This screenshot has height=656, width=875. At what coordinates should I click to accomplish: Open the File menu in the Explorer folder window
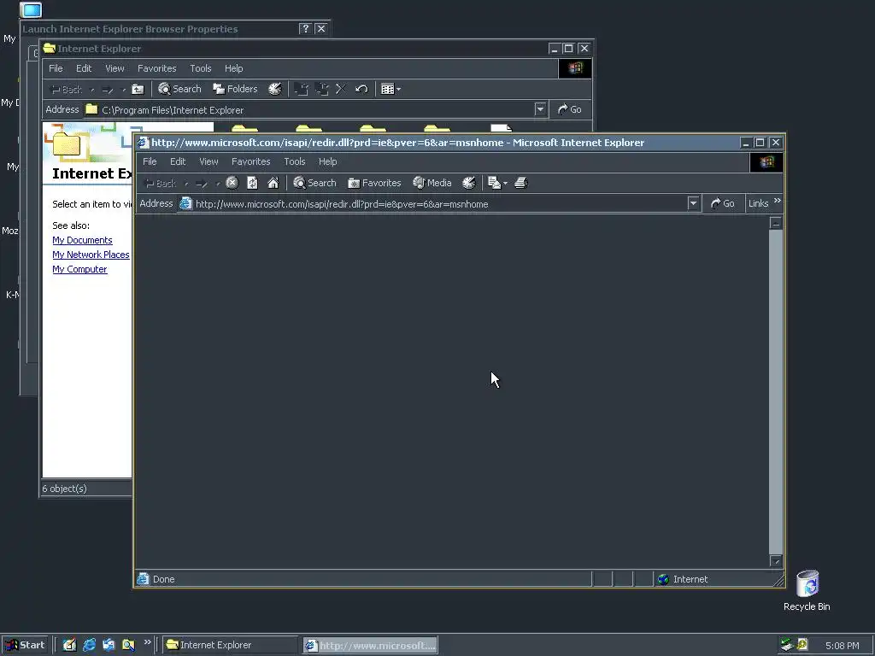coord(56,68)
